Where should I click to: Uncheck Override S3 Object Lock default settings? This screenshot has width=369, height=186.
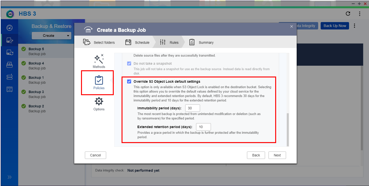tap(129, 81)
